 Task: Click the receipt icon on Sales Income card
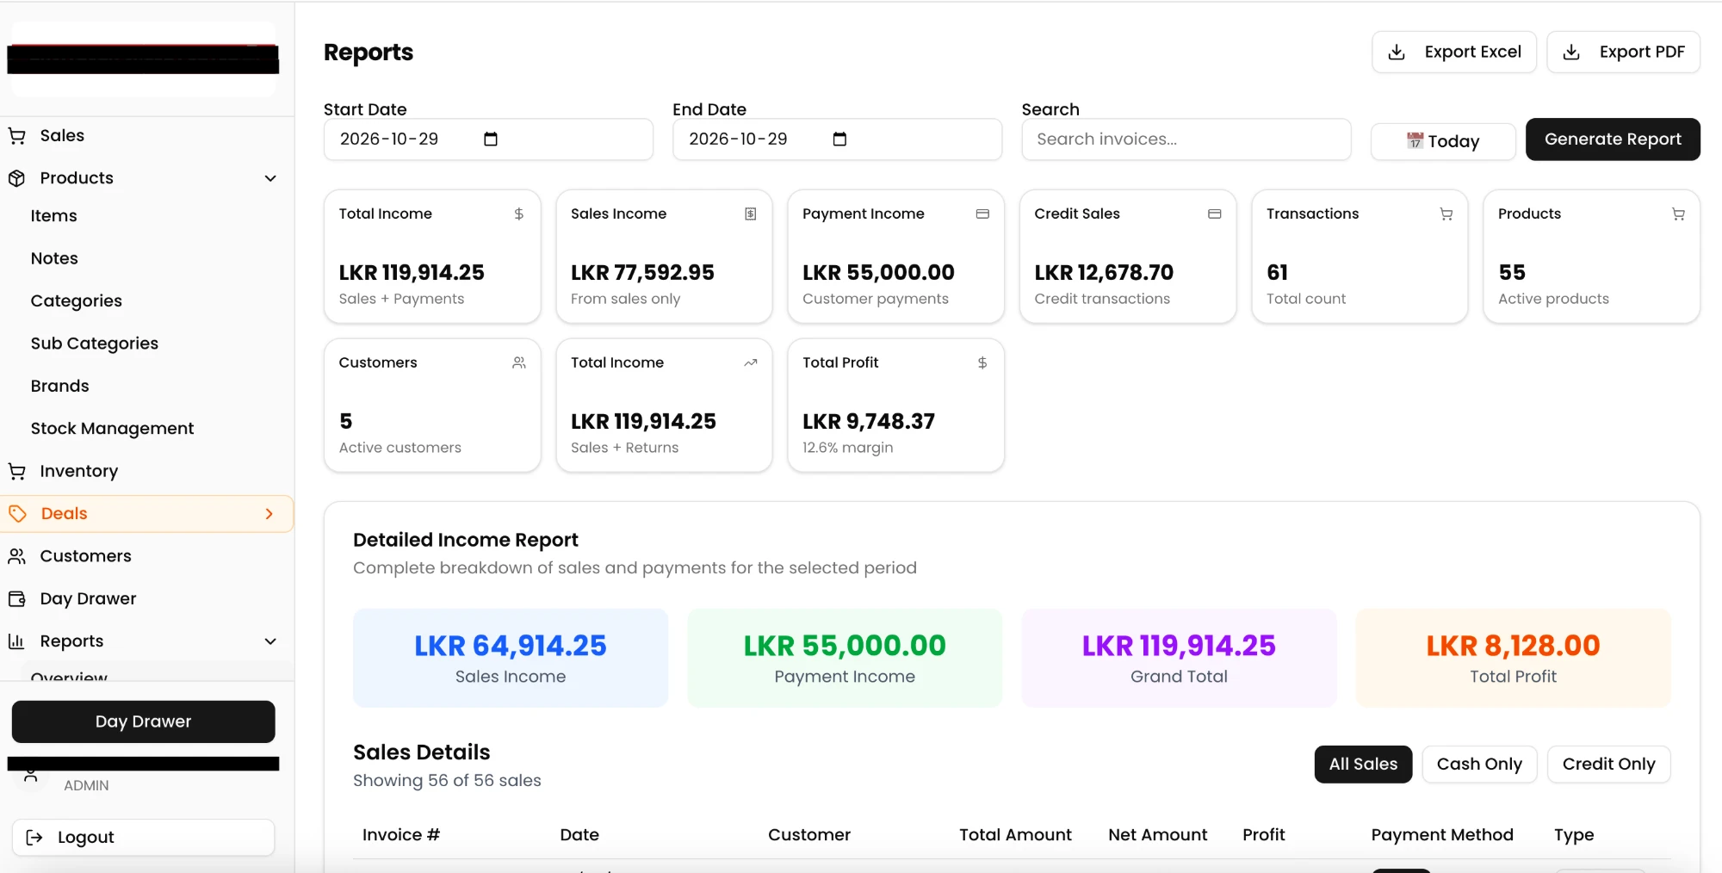click(x=751, y=214)
